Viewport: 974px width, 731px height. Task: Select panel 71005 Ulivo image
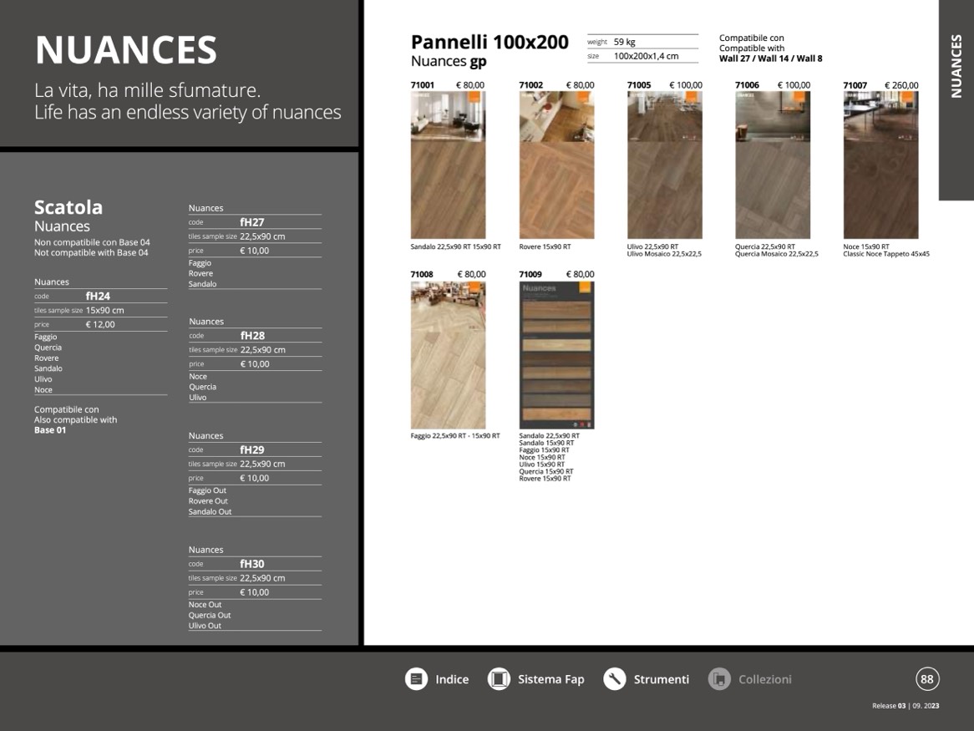tap(664, 165)
